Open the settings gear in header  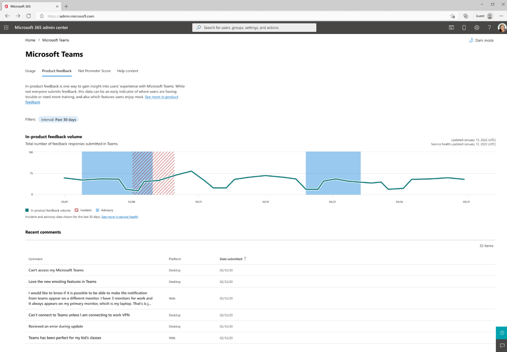(x=477, y=27)
